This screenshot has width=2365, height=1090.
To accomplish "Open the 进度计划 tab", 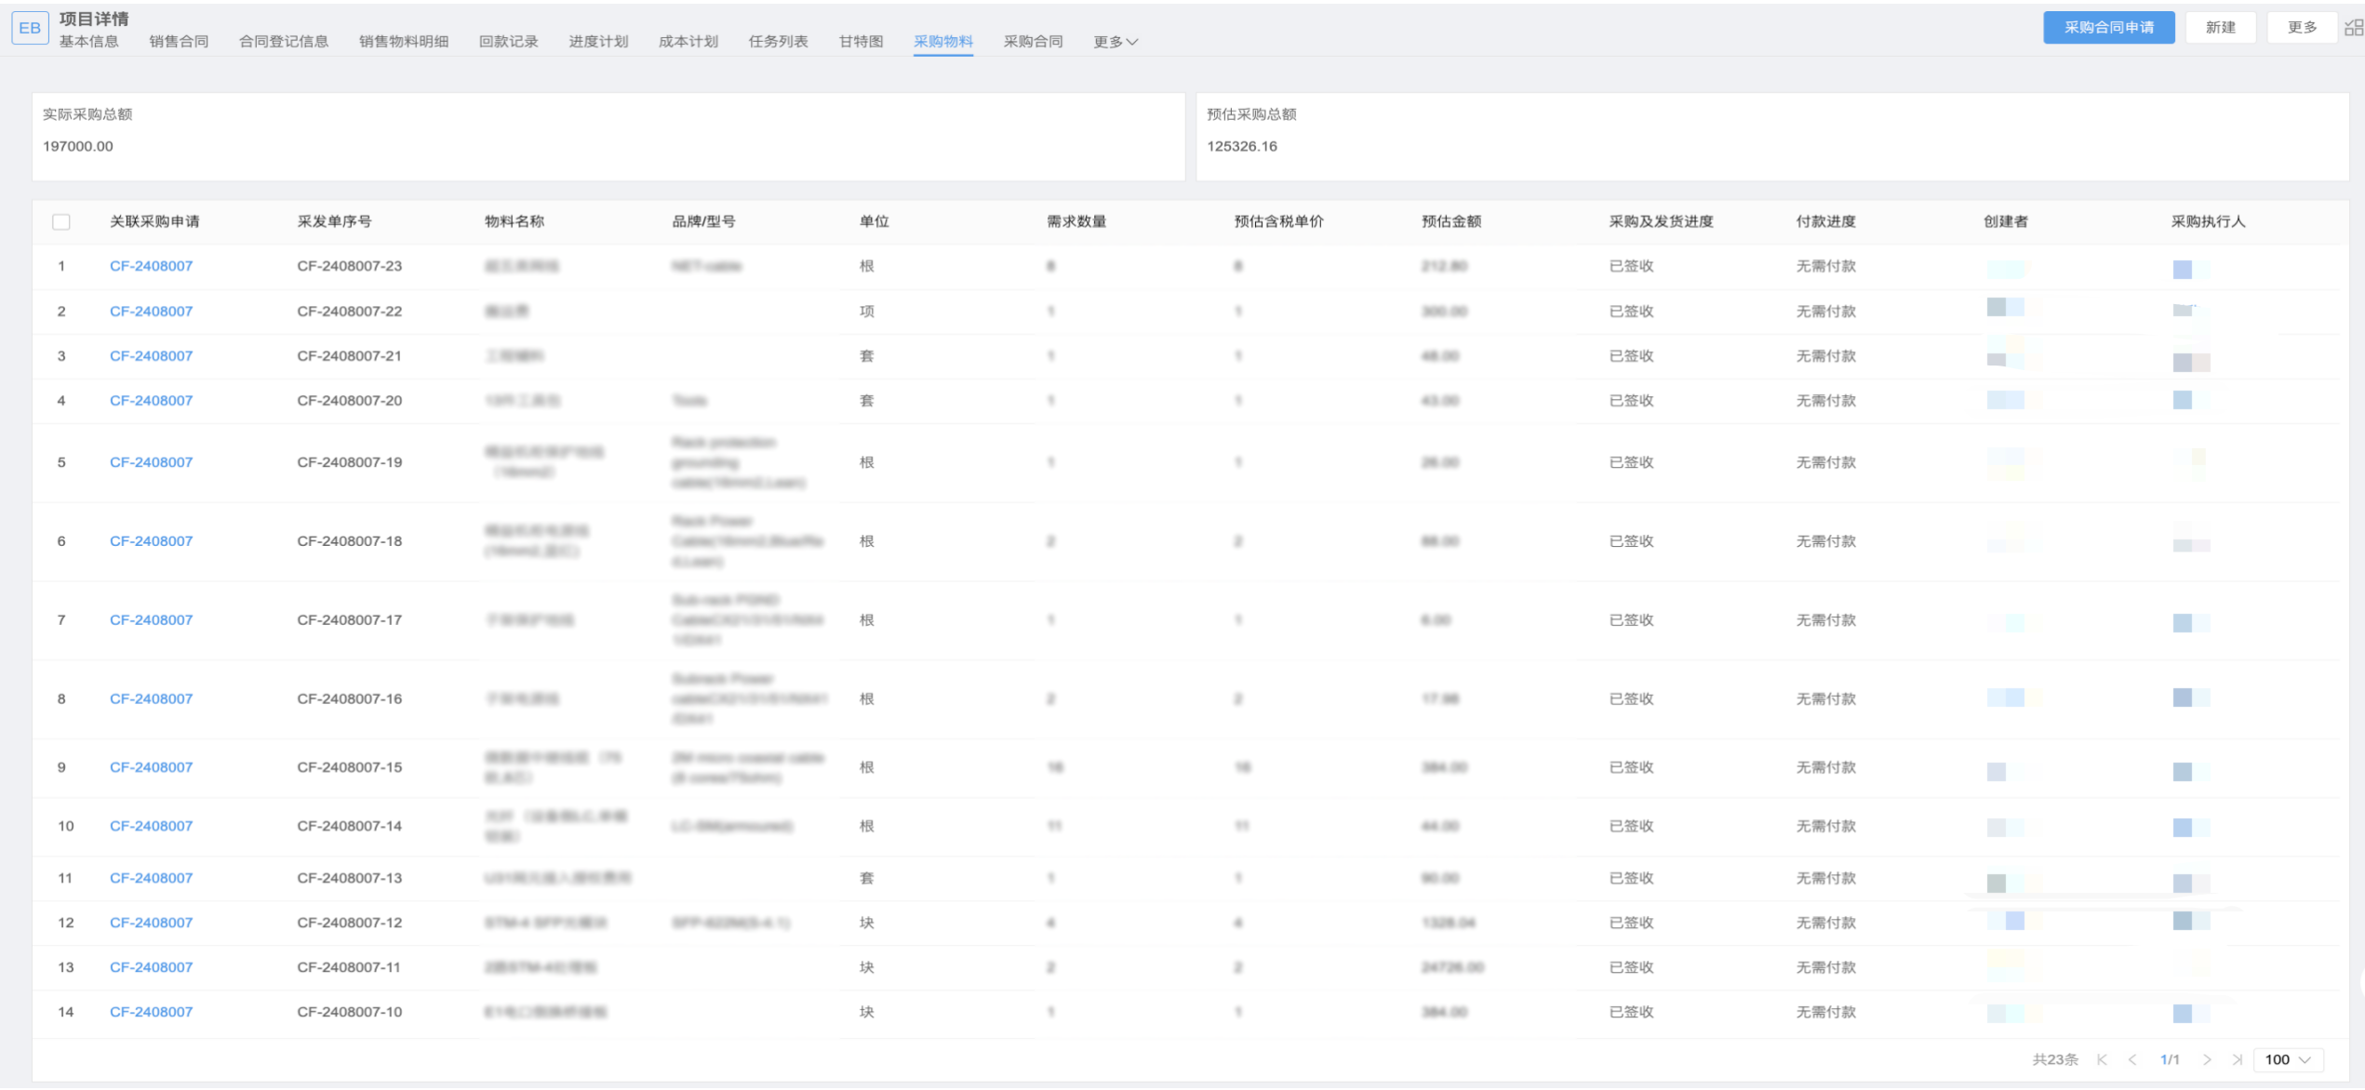I will (x=598, y=41).
